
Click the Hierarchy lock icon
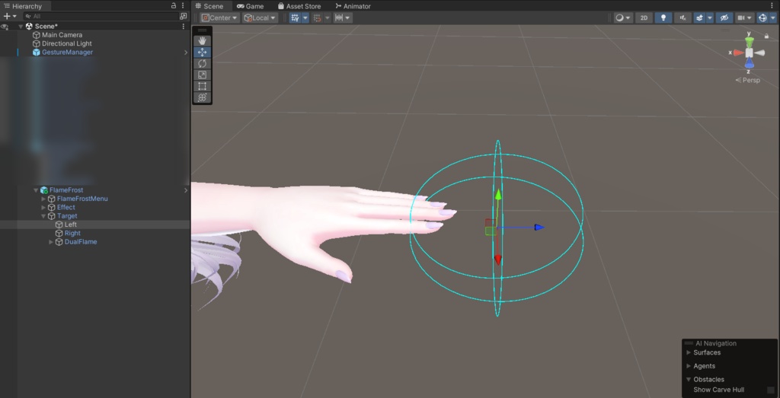point(174,5)
